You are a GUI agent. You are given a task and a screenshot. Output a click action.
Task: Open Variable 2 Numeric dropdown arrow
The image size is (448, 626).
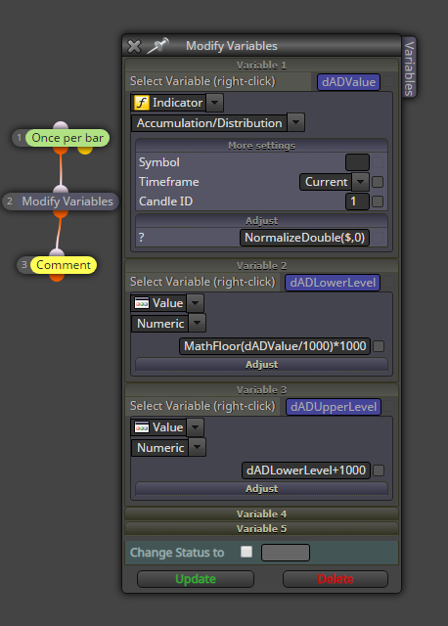[x=198, y=324]
